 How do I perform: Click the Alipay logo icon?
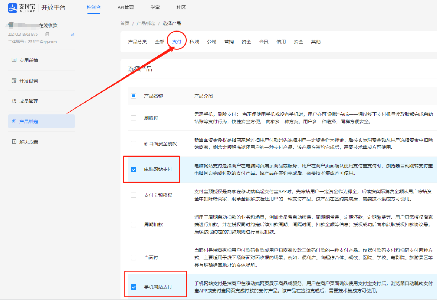click(13, 8)
